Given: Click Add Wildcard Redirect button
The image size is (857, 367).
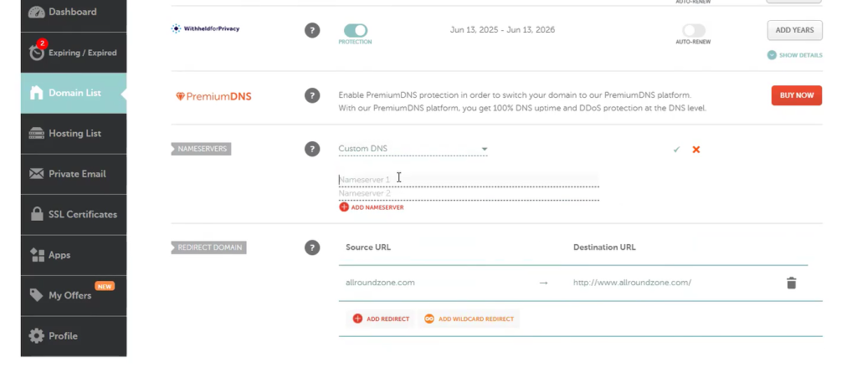Looking at the screenshot, I should (x=470, y=319).
